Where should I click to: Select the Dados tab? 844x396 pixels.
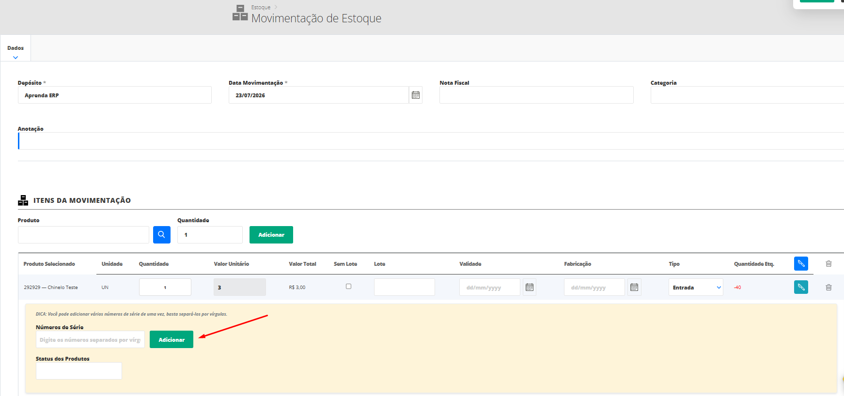click(x=16, y=48)
